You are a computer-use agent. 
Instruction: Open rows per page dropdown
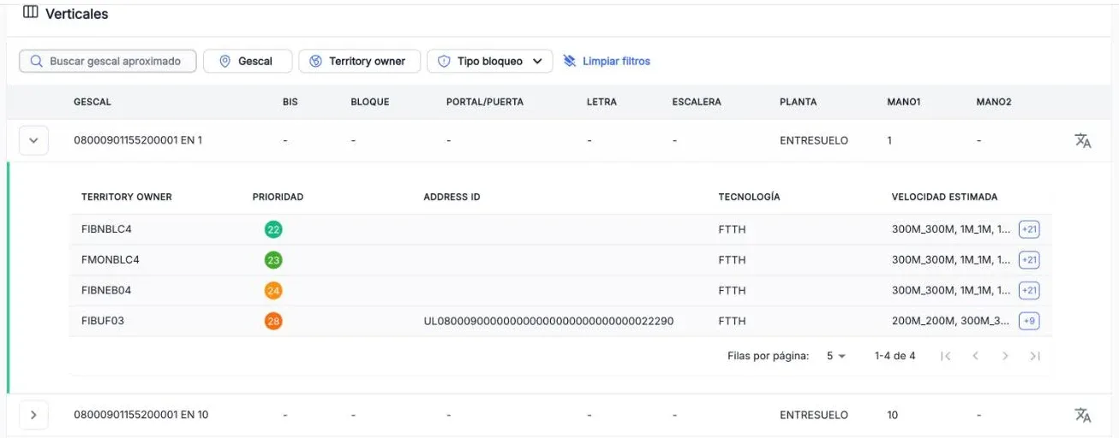(836, 356)
